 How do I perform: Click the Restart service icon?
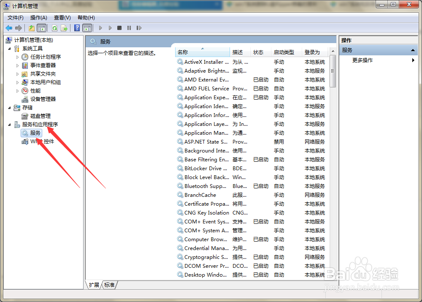click(x=139, y=28)
